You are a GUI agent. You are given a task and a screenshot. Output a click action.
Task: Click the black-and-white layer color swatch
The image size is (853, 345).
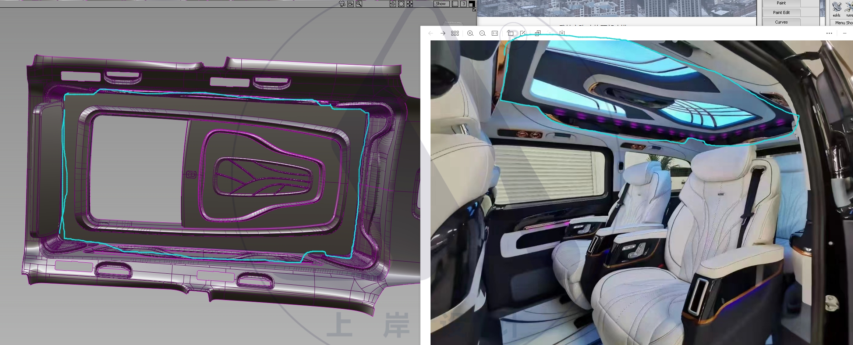click(472, 4)
